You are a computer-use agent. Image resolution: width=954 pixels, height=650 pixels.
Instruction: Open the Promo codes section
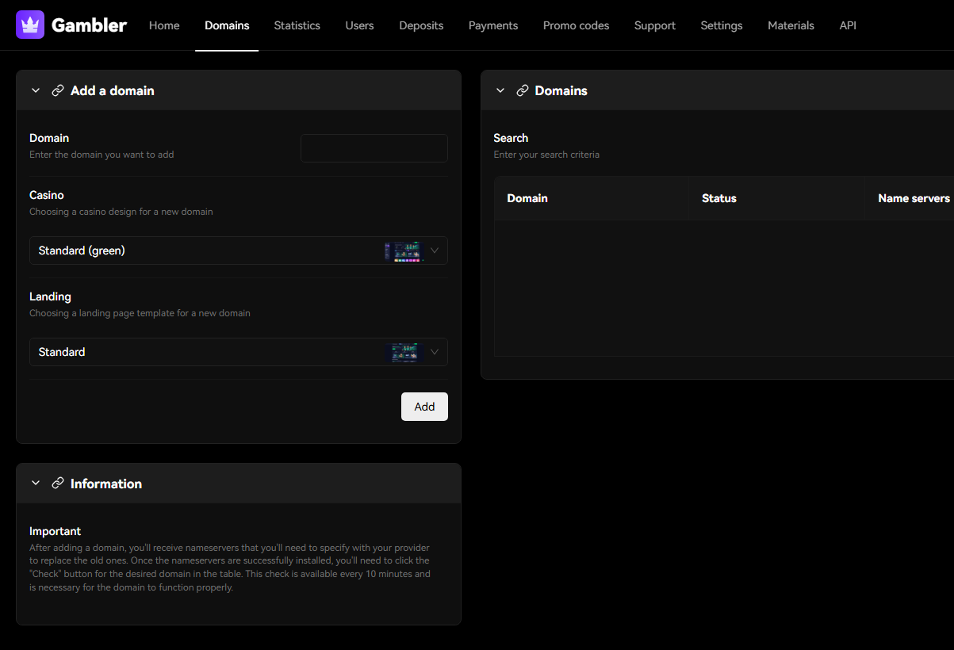click(576, 25)
